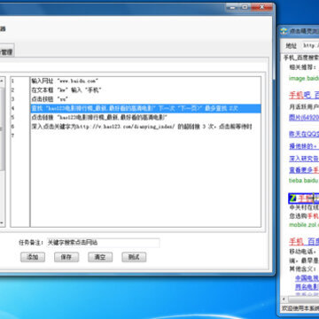Click the 添加 button
Viewport: 319px width, 319px height.
tap(33, 257)
